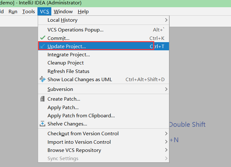
Task: Click the Ctrl+Alt+Shift+D shortcut text
Action: coord(145,79)
